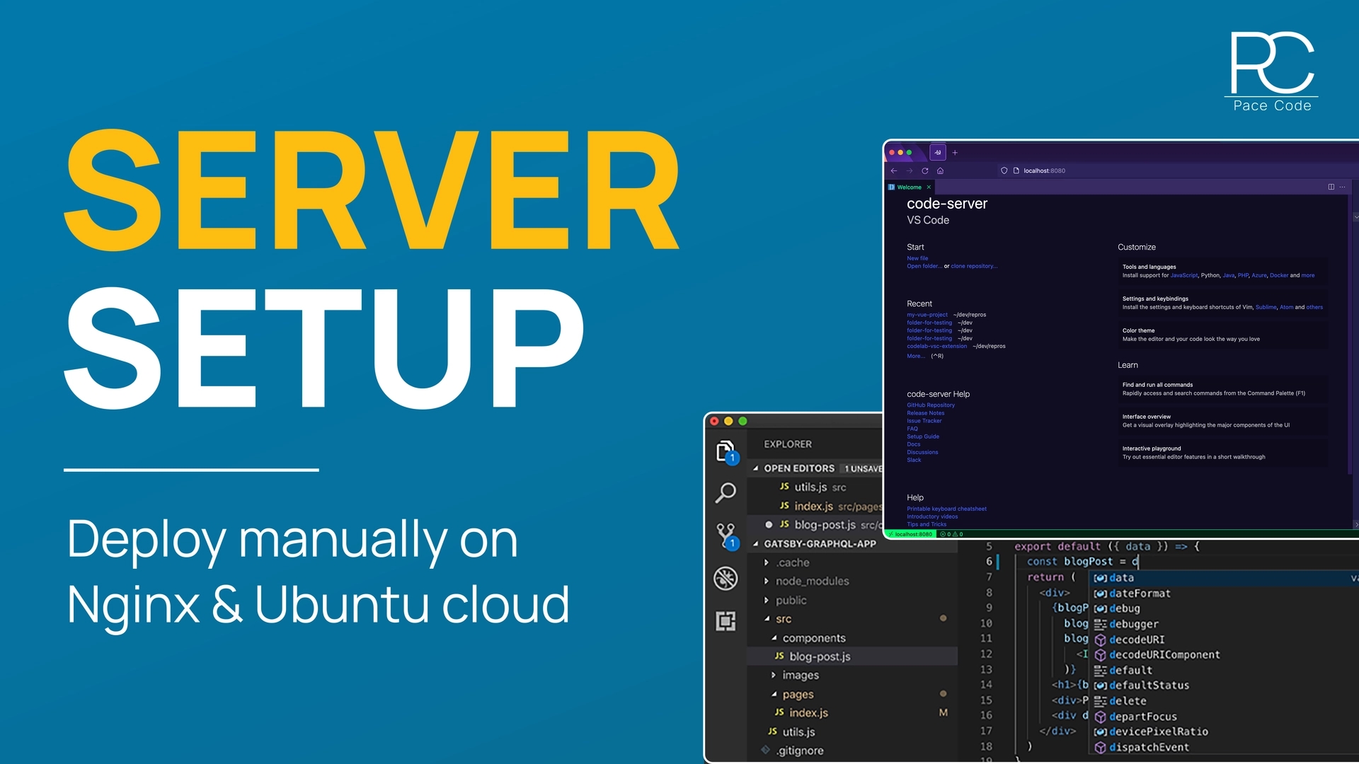Click the browser Home icon
Screen dimensions: 1359x764
coord(940,170)
